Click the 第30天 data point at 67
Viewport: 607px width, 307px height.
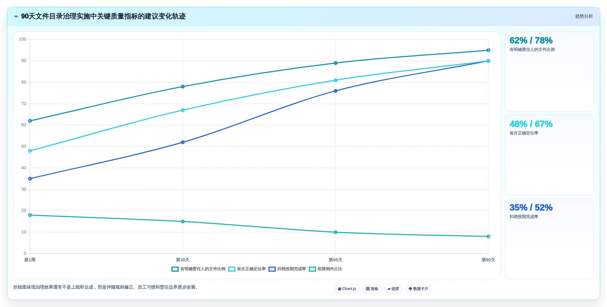tap(183, 110)
